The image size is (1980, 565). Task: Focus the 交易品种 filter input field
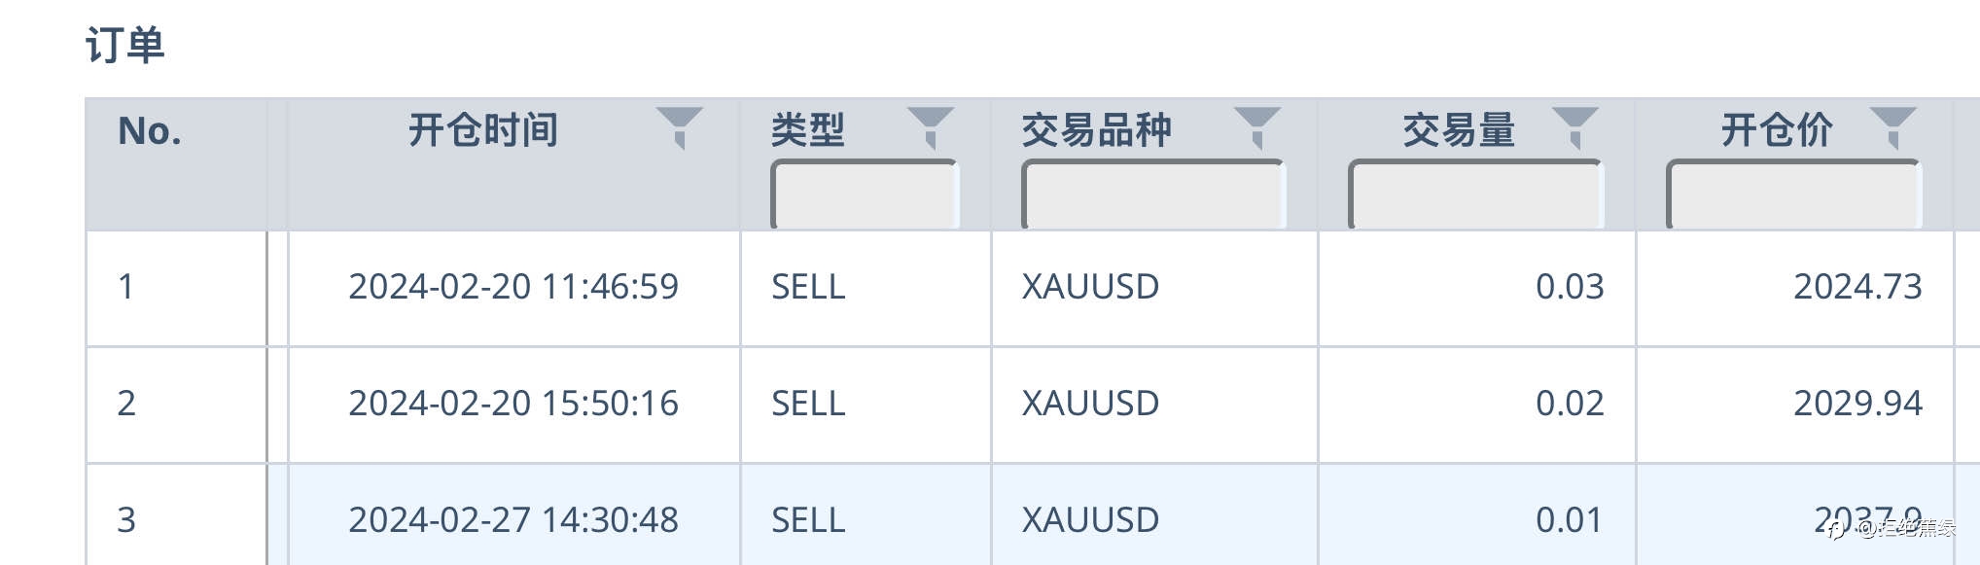click(1153, 194)
